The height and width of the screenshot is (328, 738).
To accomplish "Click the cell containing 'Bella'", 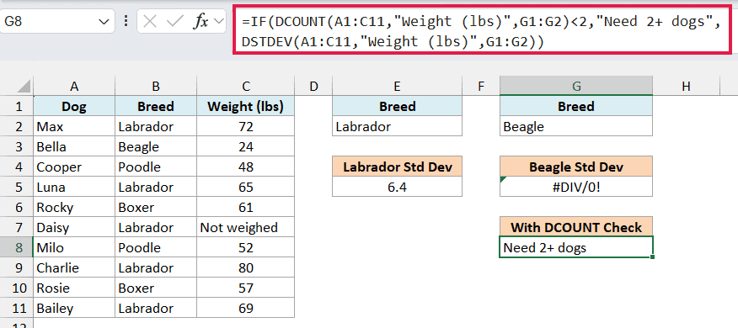I will (74, 146).
